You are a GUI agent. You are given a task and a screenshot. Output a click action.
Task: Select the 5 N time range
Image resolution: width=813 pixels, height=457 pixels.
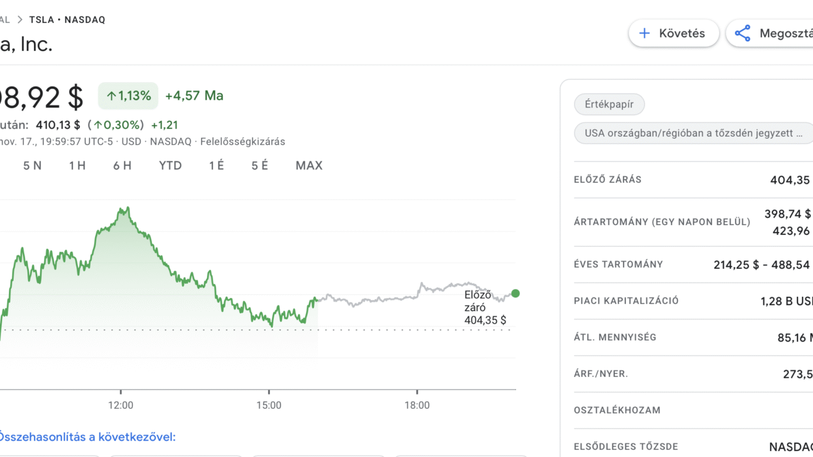pos(33,165)
